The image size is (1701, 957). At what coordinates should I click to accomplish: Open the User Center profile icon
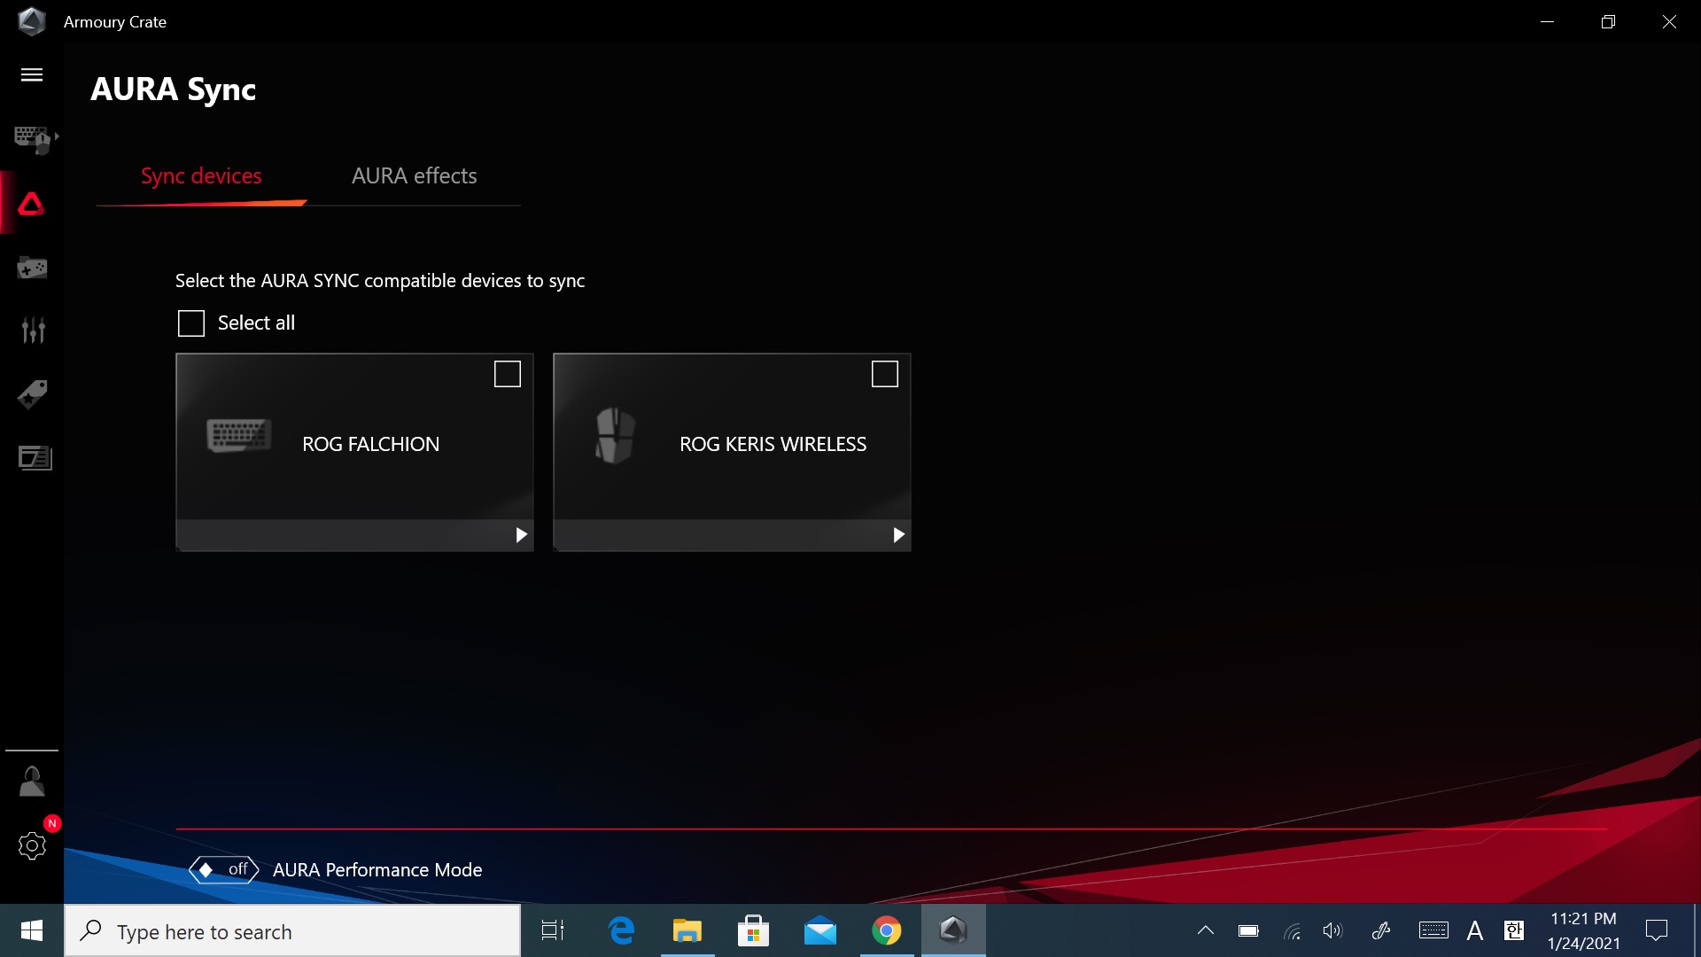[32, 782]
